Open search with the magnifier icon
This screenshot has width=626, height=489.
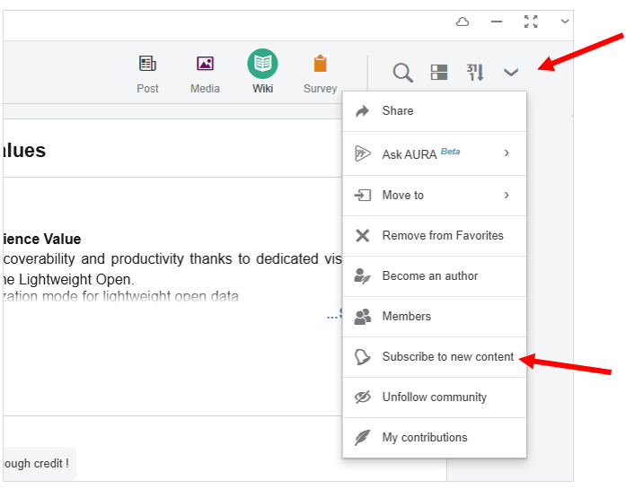click(x=403, y=73)
